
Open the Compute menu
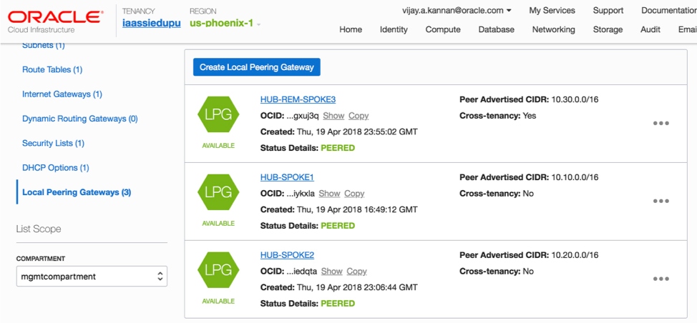(x=443, y=29)
